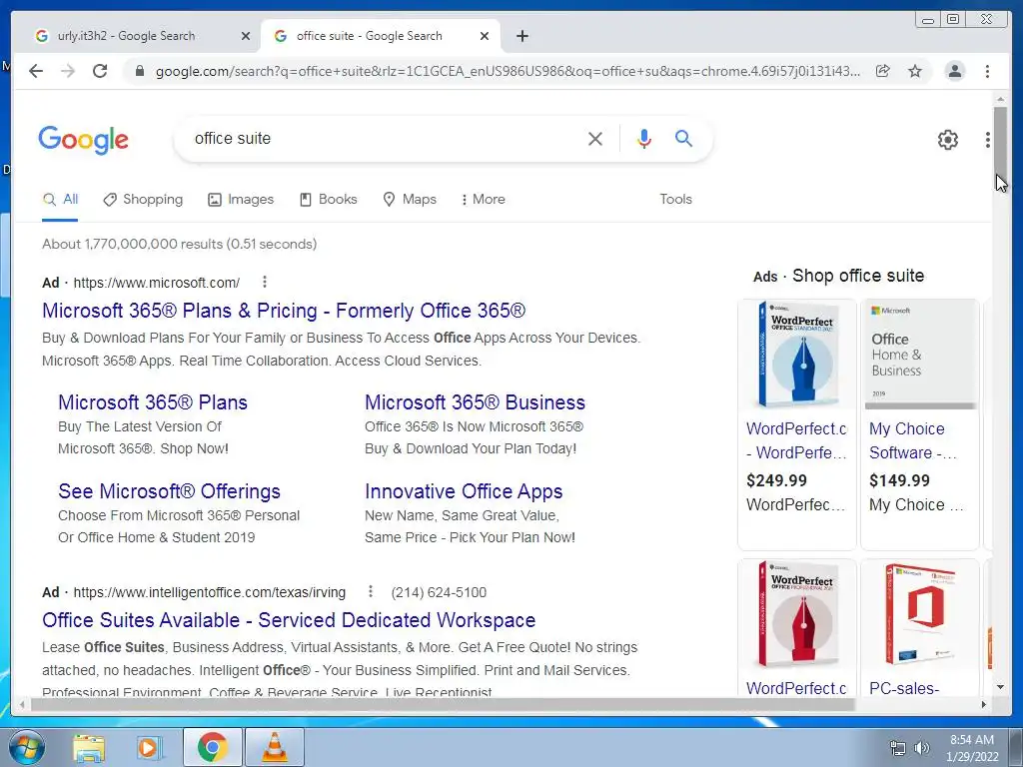Go back to the previous page
Image resolution: width=1023 pixels, height=767 pixels.
36,71
